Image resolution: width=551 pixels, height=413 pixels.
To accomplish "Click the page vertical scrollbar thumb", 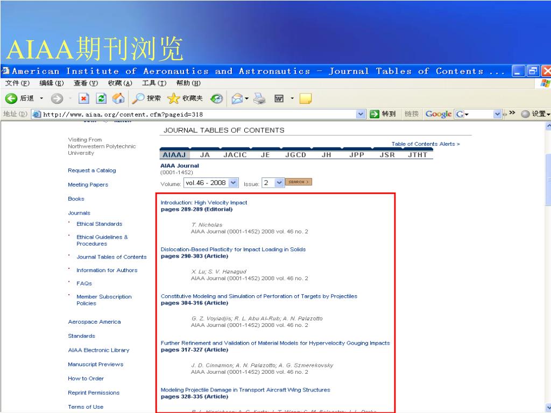I will (x=548, y=179).
